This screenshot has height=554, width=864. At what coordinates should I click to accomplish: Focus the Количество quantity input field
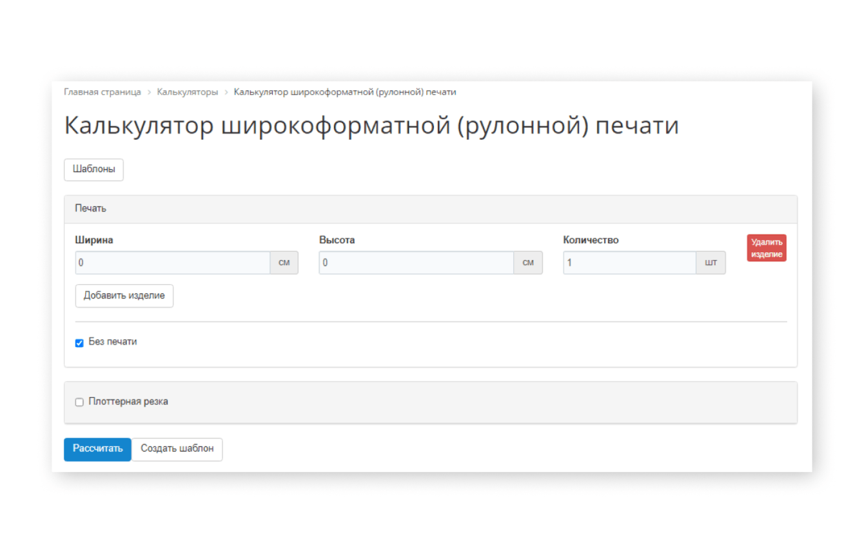click(x=629, y=263)
